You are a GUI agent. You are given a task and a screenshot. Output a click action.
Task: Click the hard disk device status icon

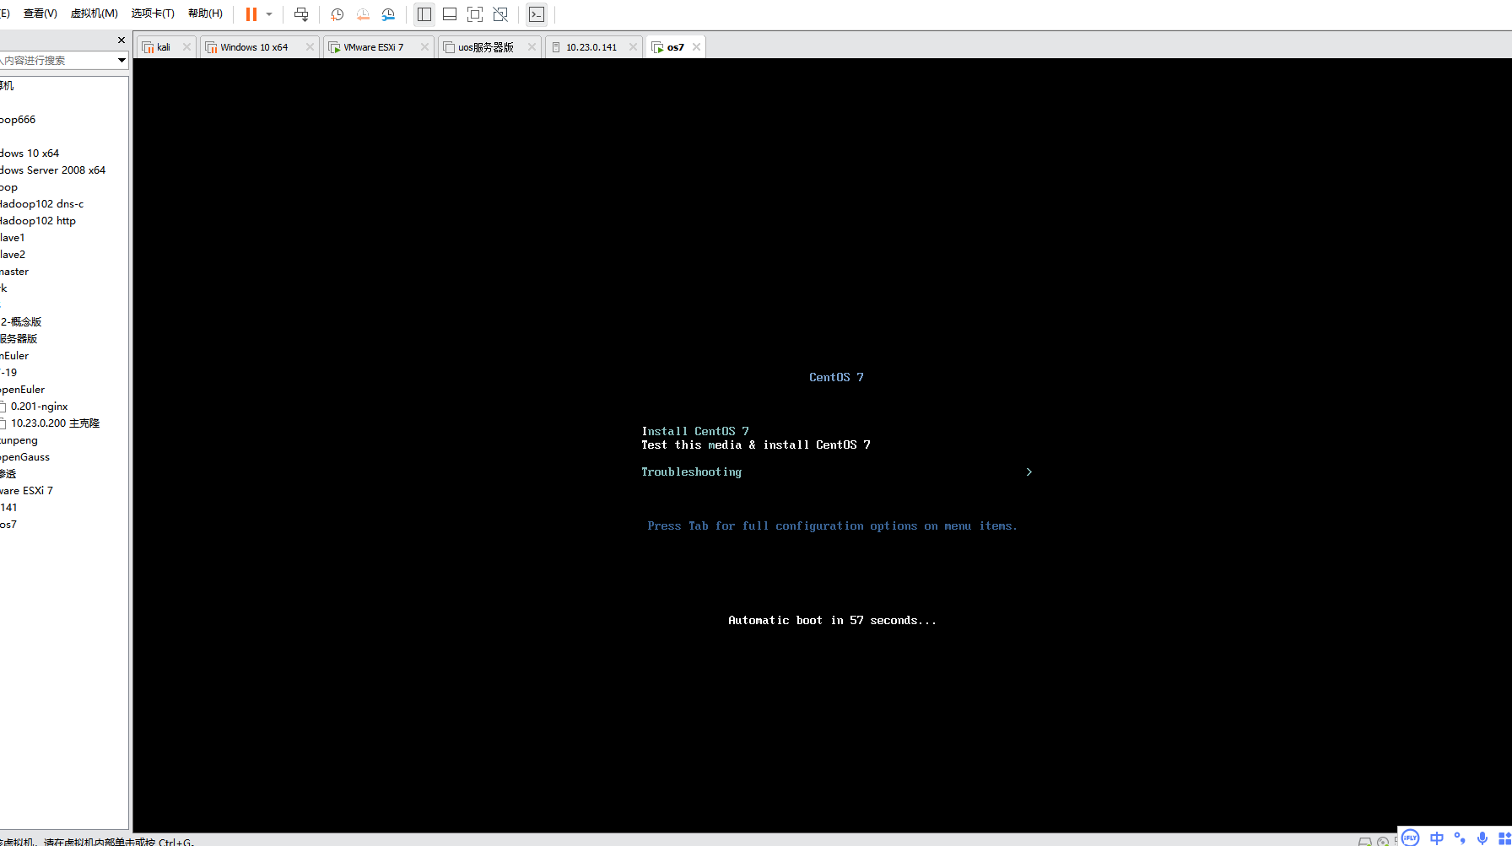point(1364,841)
